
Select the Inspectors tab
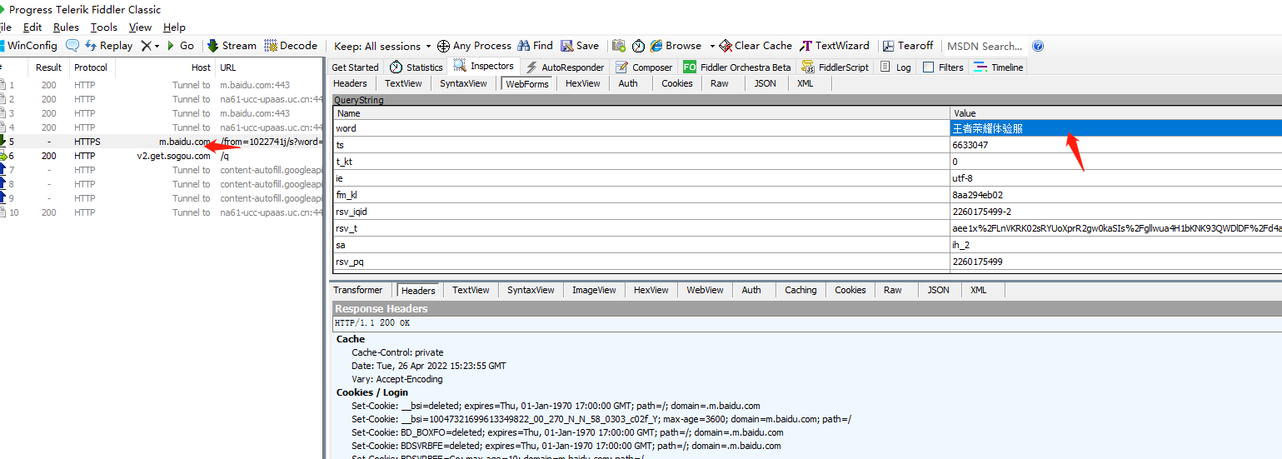click(484, 66)
